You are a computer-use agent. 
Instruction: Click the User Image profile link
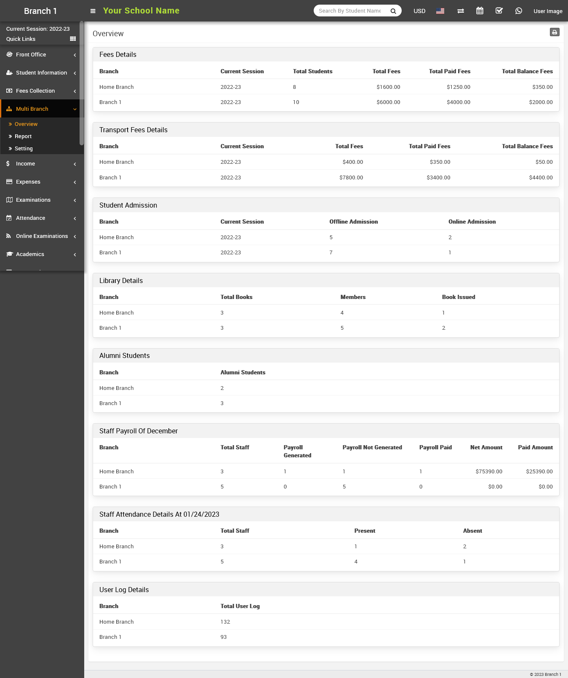547,11
